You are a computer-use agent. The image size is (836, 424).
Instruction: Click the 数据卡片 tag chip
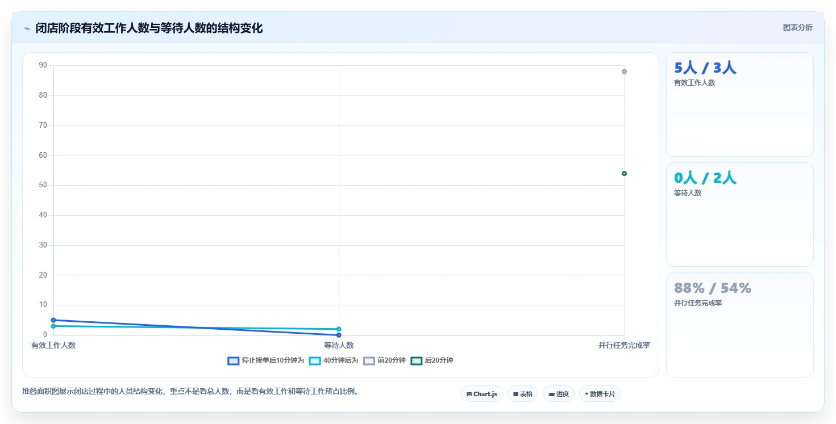600,394
